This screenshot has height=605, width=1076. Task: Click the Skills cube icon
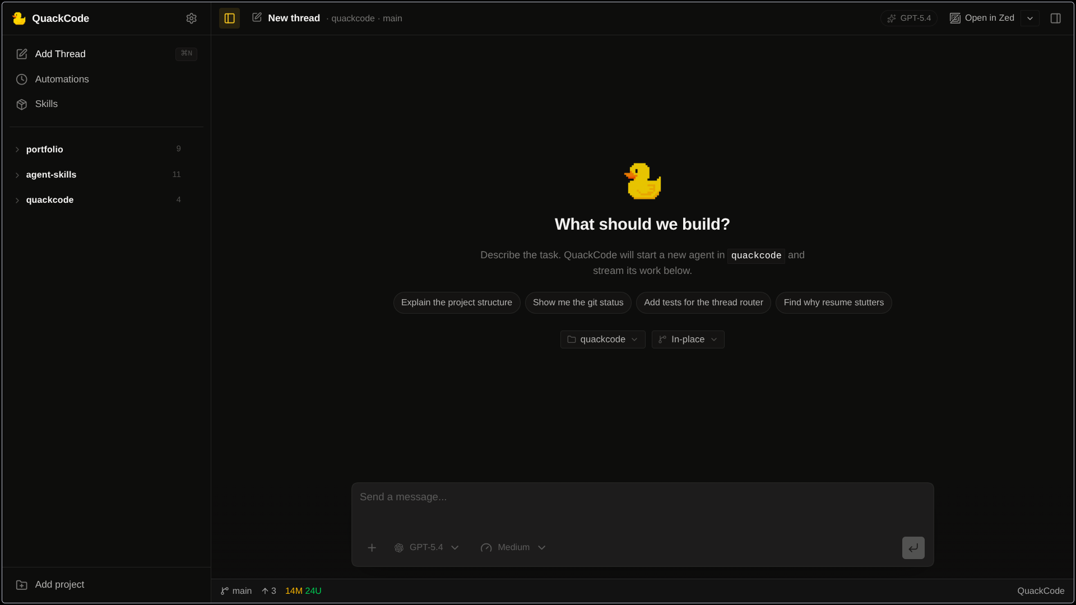click(x=21, y=104)
